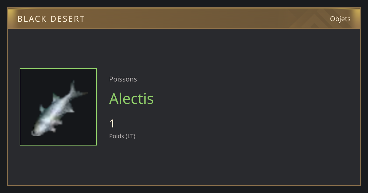This screenshot has height=193, width=368.
Task: Switch to the Objets section
Action: (x=340, y=19)
